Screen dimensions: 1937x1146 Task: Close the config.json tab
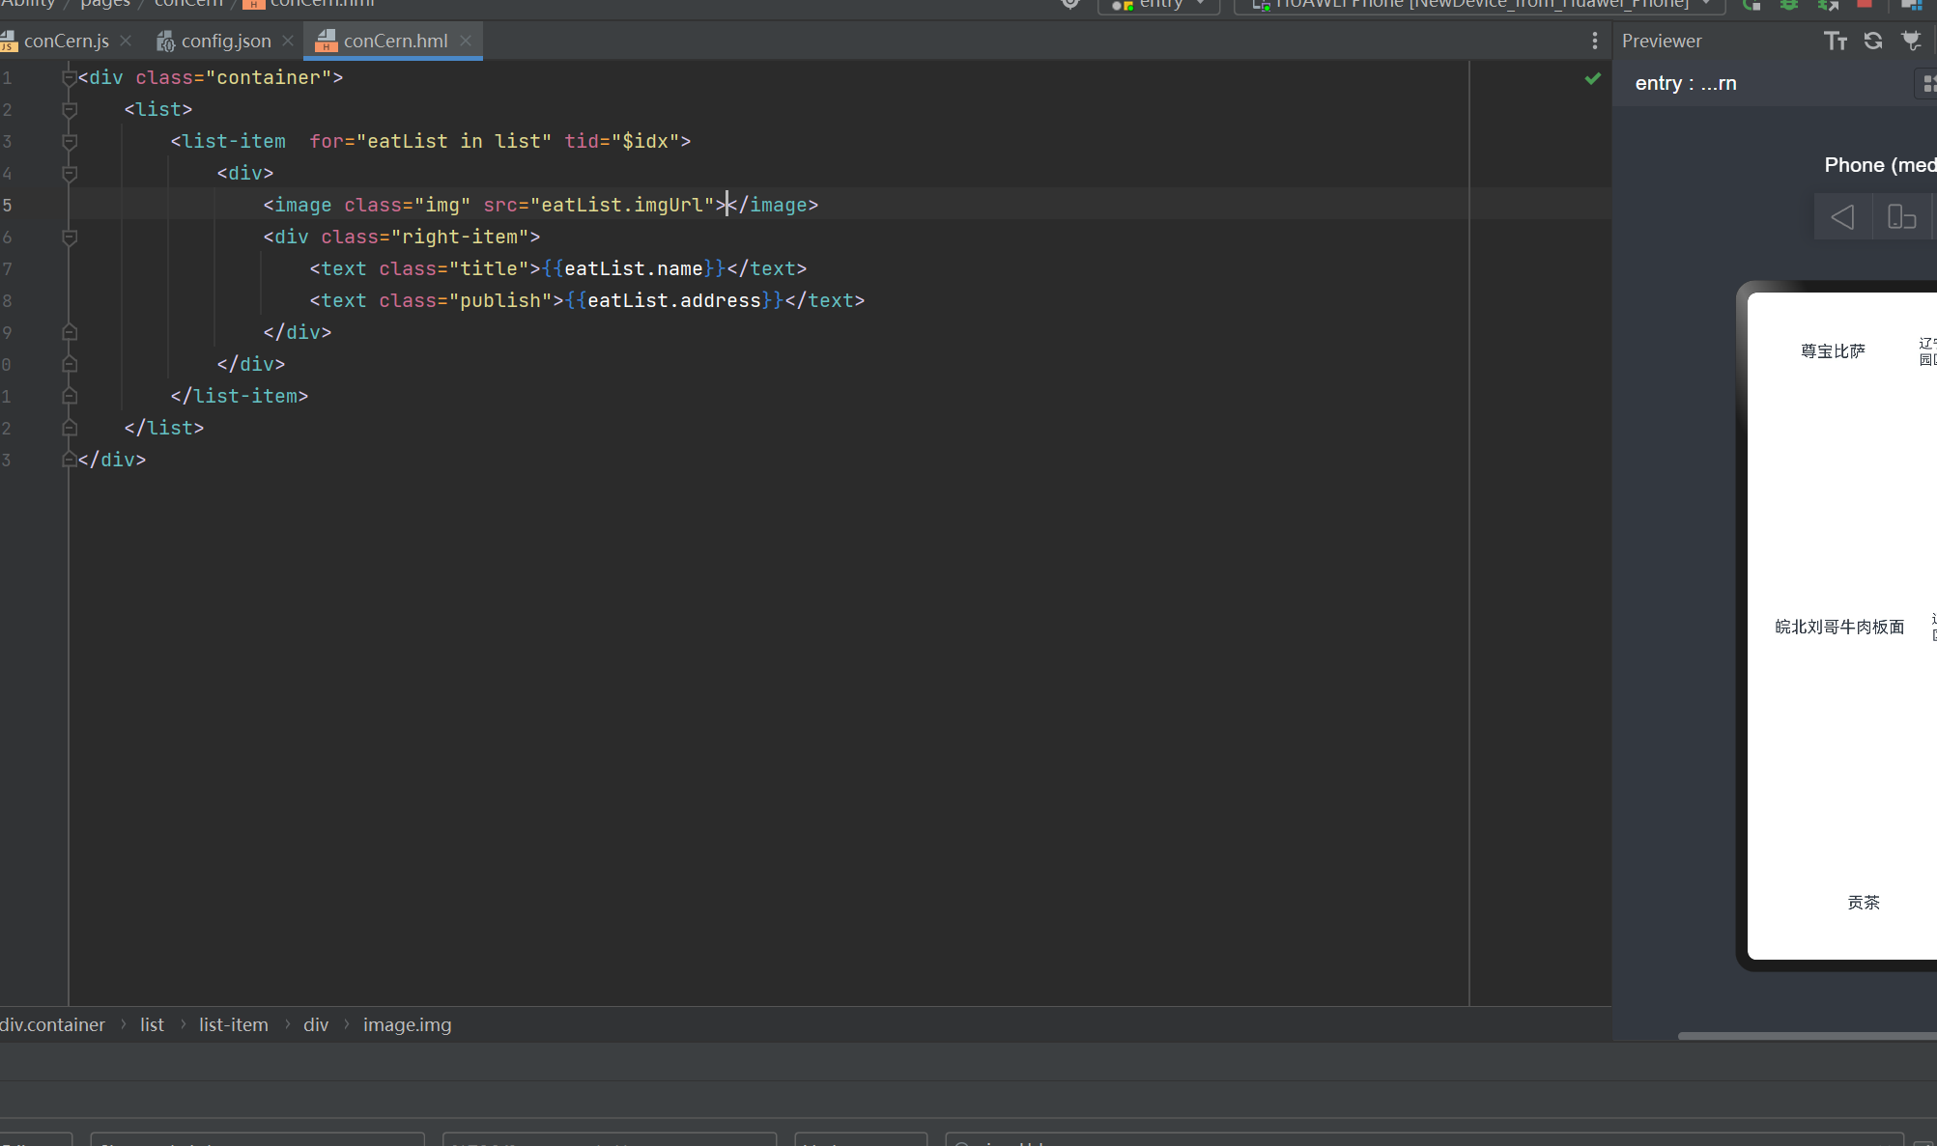coord(288,41)
